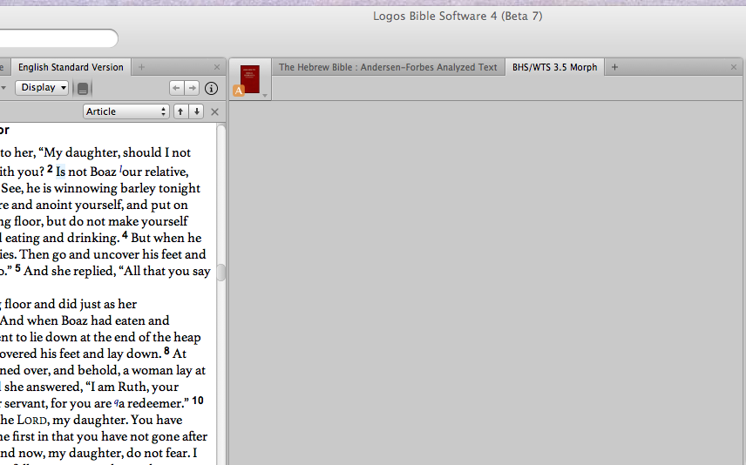Screen dimensions: 746x465
Task: Open the resource information icon
Action: tap(211, 88)
